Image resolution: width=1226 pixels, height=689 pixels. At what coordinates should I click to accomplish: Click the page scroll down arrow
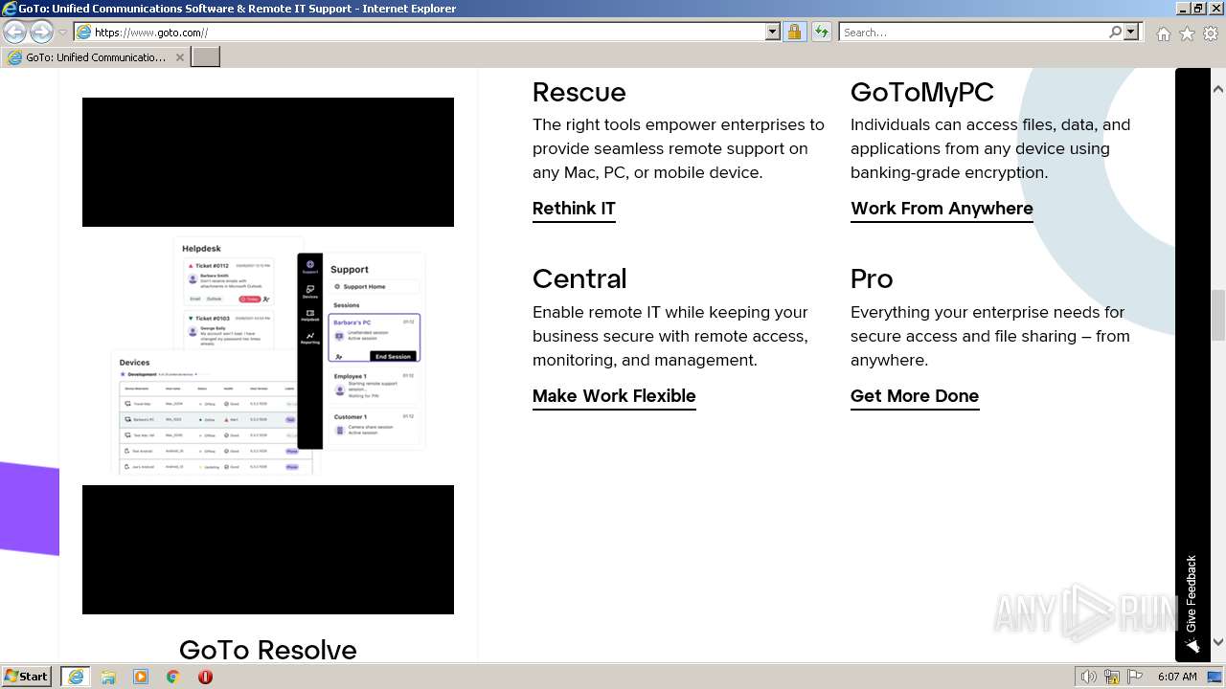[x=1218, y=642]
